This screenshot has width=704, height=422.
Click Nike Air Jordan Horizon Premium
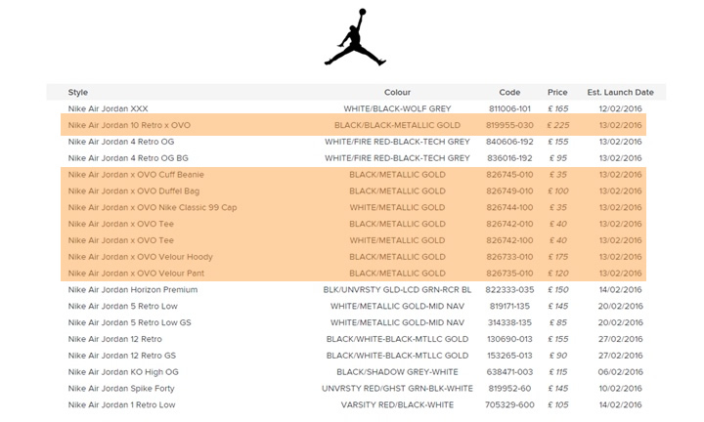[x=133, y=290]
